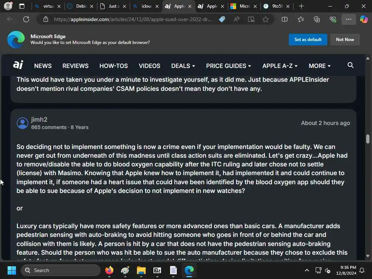Go to VIDEOS section

click(149, 66)
